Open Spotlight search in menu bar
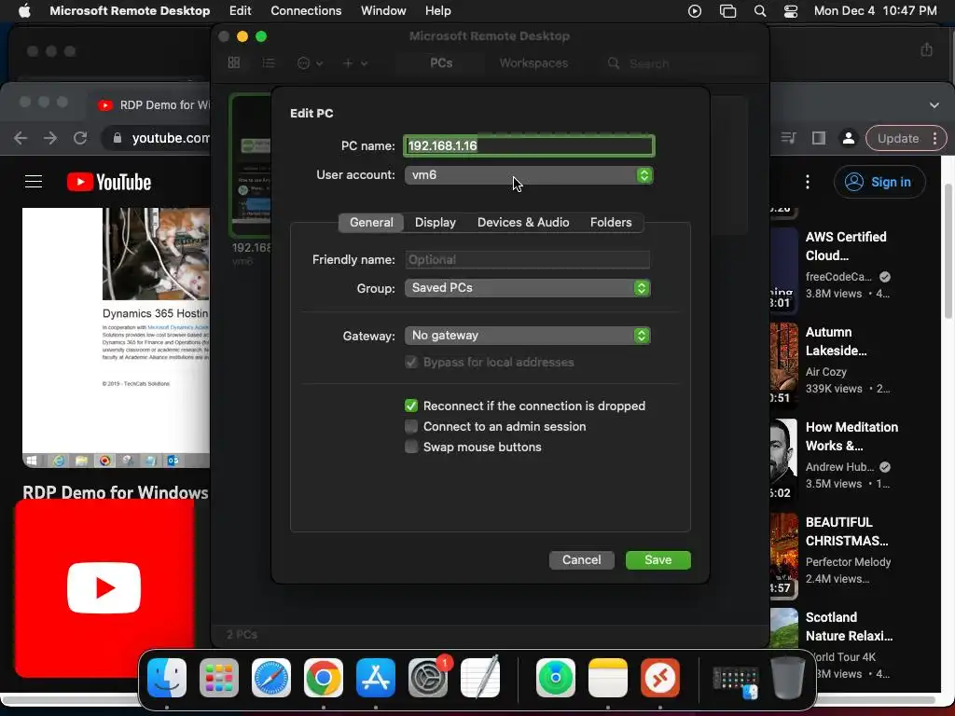 click(759, 11)
